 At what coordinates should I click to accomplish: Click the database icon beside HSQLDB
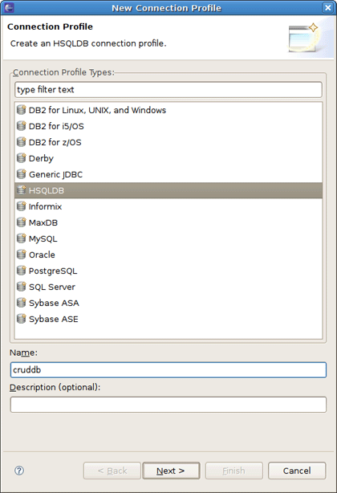point(21,190)
